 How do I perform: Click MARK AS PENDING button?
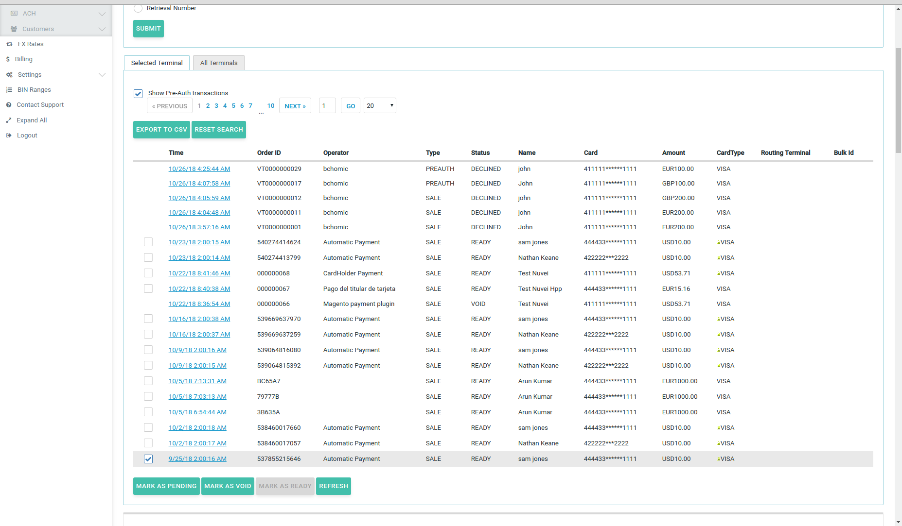pyautogui.click(x=166, y=486)
